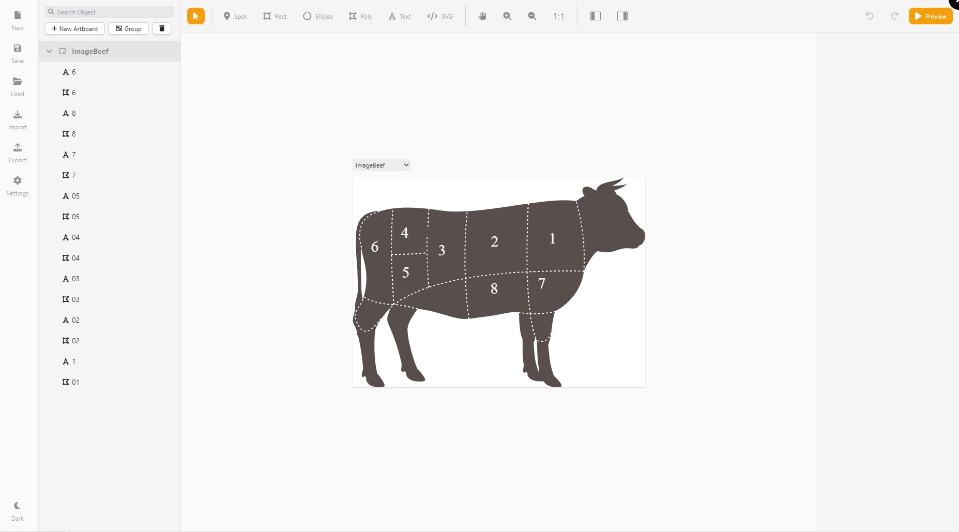Toggle the left sidebar panel

coord(596,16)
